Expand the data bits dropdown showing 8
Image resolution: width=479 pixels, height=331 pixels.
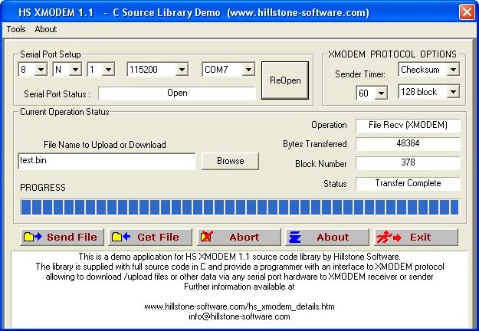[41, 70]
